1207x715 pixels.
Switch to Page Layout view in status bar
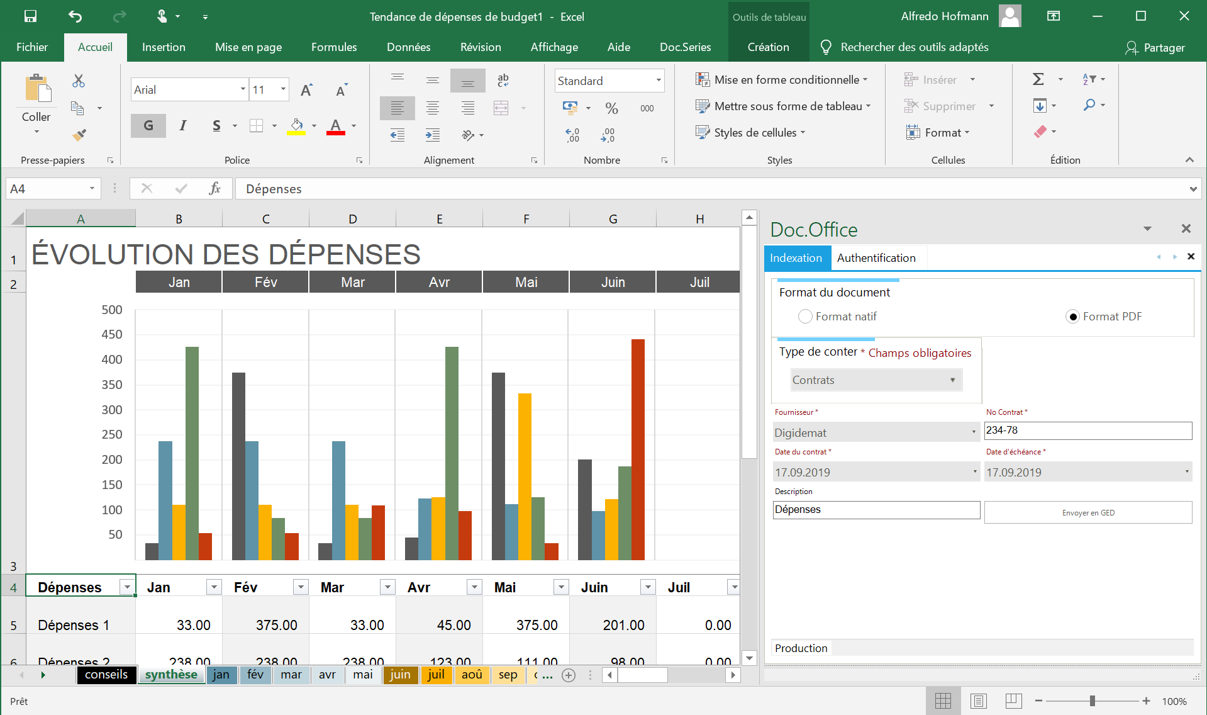[x=978, y=701]
